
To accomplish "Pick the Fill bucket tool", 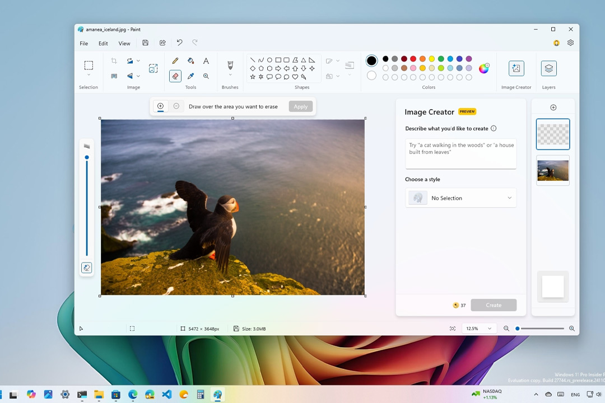I will (190, 60).
